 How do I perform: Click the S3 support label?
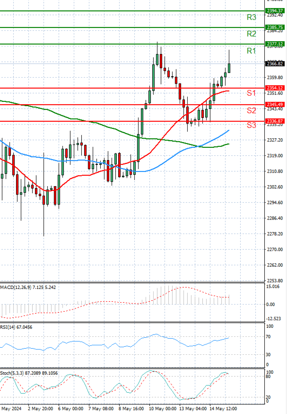251,125
